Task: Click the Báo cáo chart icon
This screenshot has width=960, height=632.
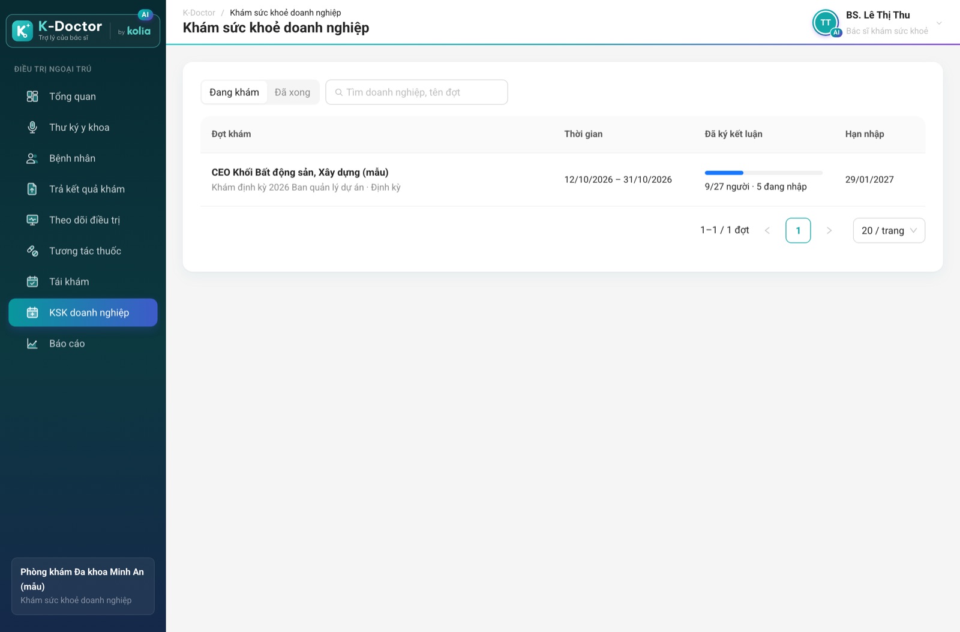Action: (32, 344)
